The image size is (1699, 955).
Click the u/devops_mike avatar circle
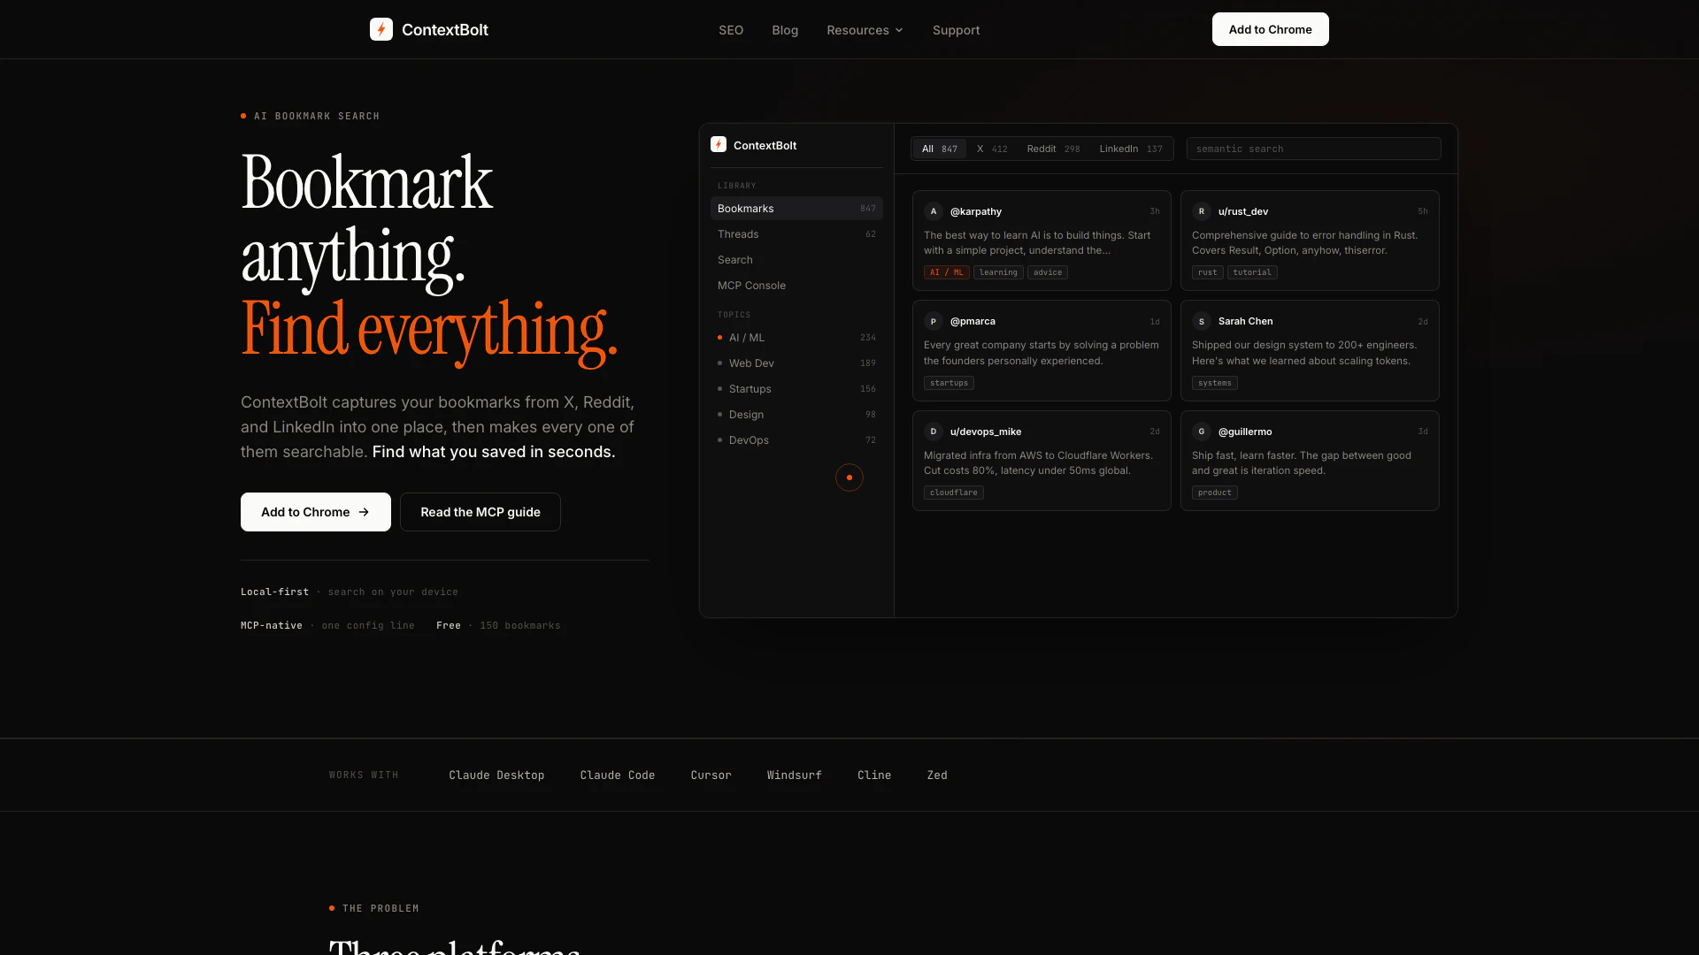point(933,432)
